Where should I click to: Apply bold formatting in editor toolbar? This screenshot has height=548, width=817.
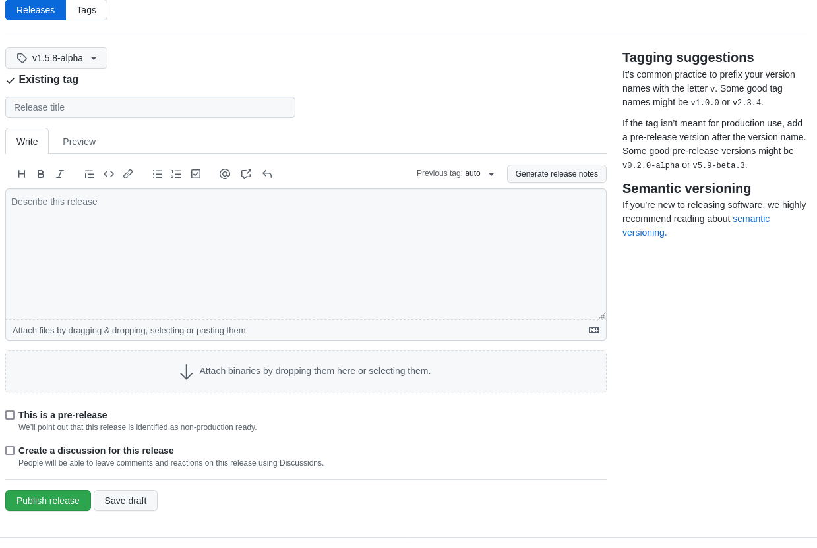[x=41, y=174]
